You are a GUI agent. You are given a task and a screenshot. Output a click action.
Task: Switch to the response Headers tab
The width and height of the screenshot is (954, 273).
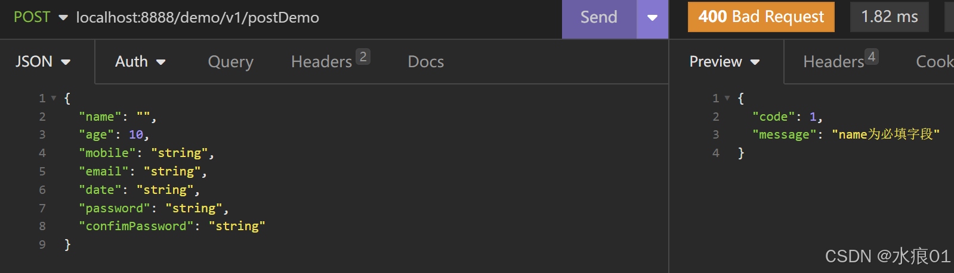pos(840,61)
